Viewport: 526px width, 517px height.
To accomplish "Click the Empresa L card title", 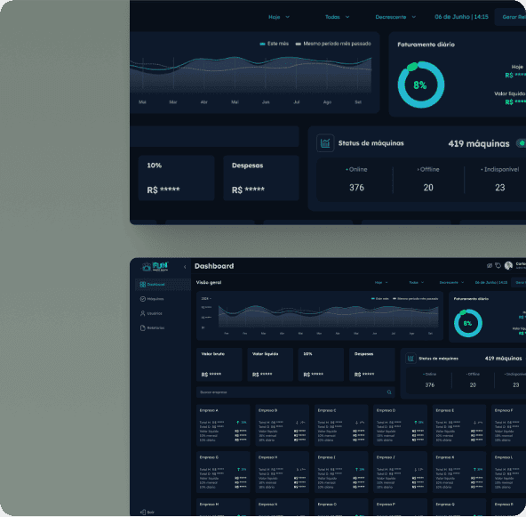I will [503, 457].
